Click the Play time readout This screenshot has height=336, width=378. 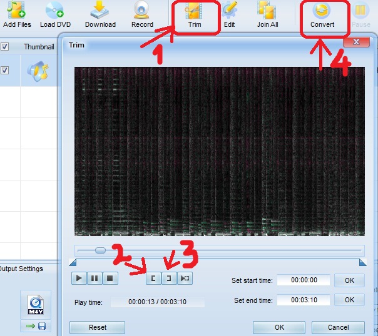[158, 302]
